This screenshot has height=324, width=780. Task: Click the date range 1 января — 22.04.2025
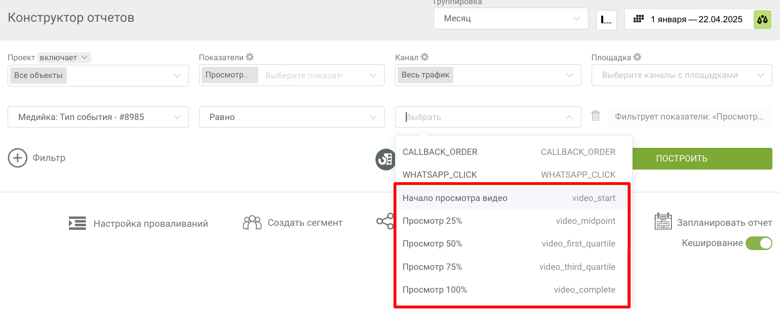point(696,20)
